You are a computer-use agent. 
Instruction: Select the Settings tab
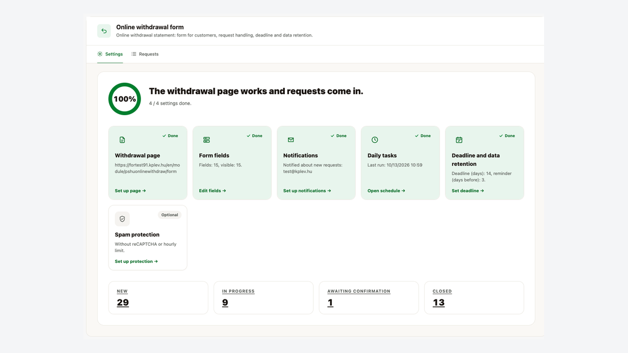pos(110,54)
